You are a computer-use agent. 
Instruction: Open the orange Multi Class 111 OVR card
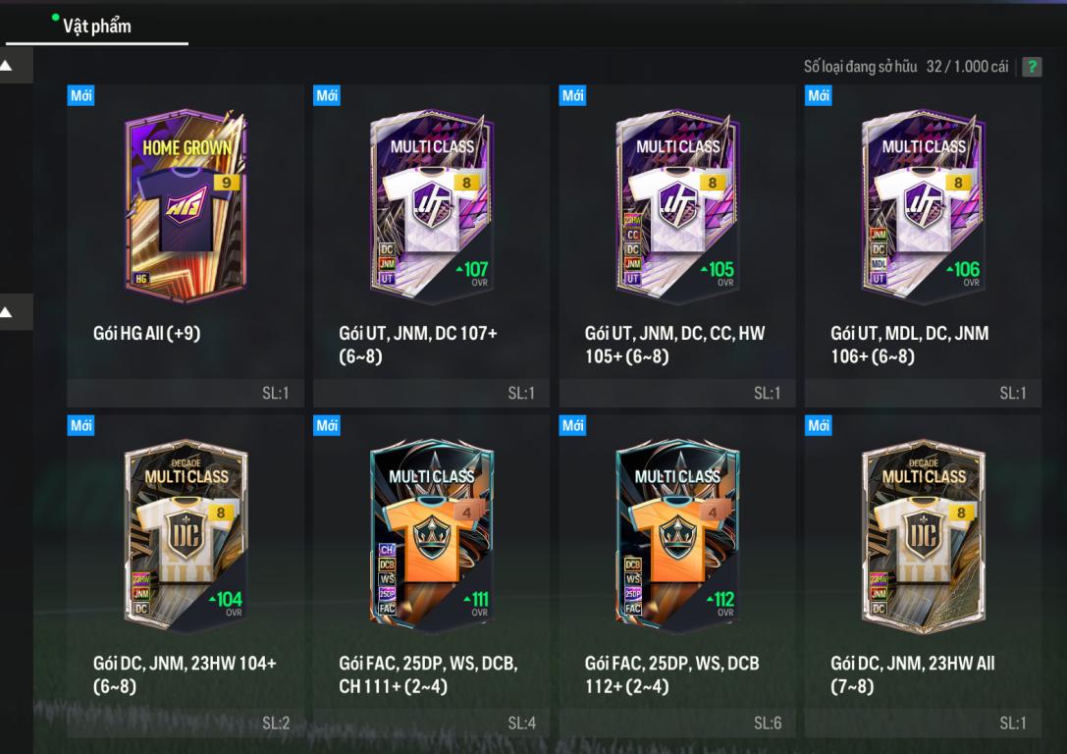click(x=432, y=536)
